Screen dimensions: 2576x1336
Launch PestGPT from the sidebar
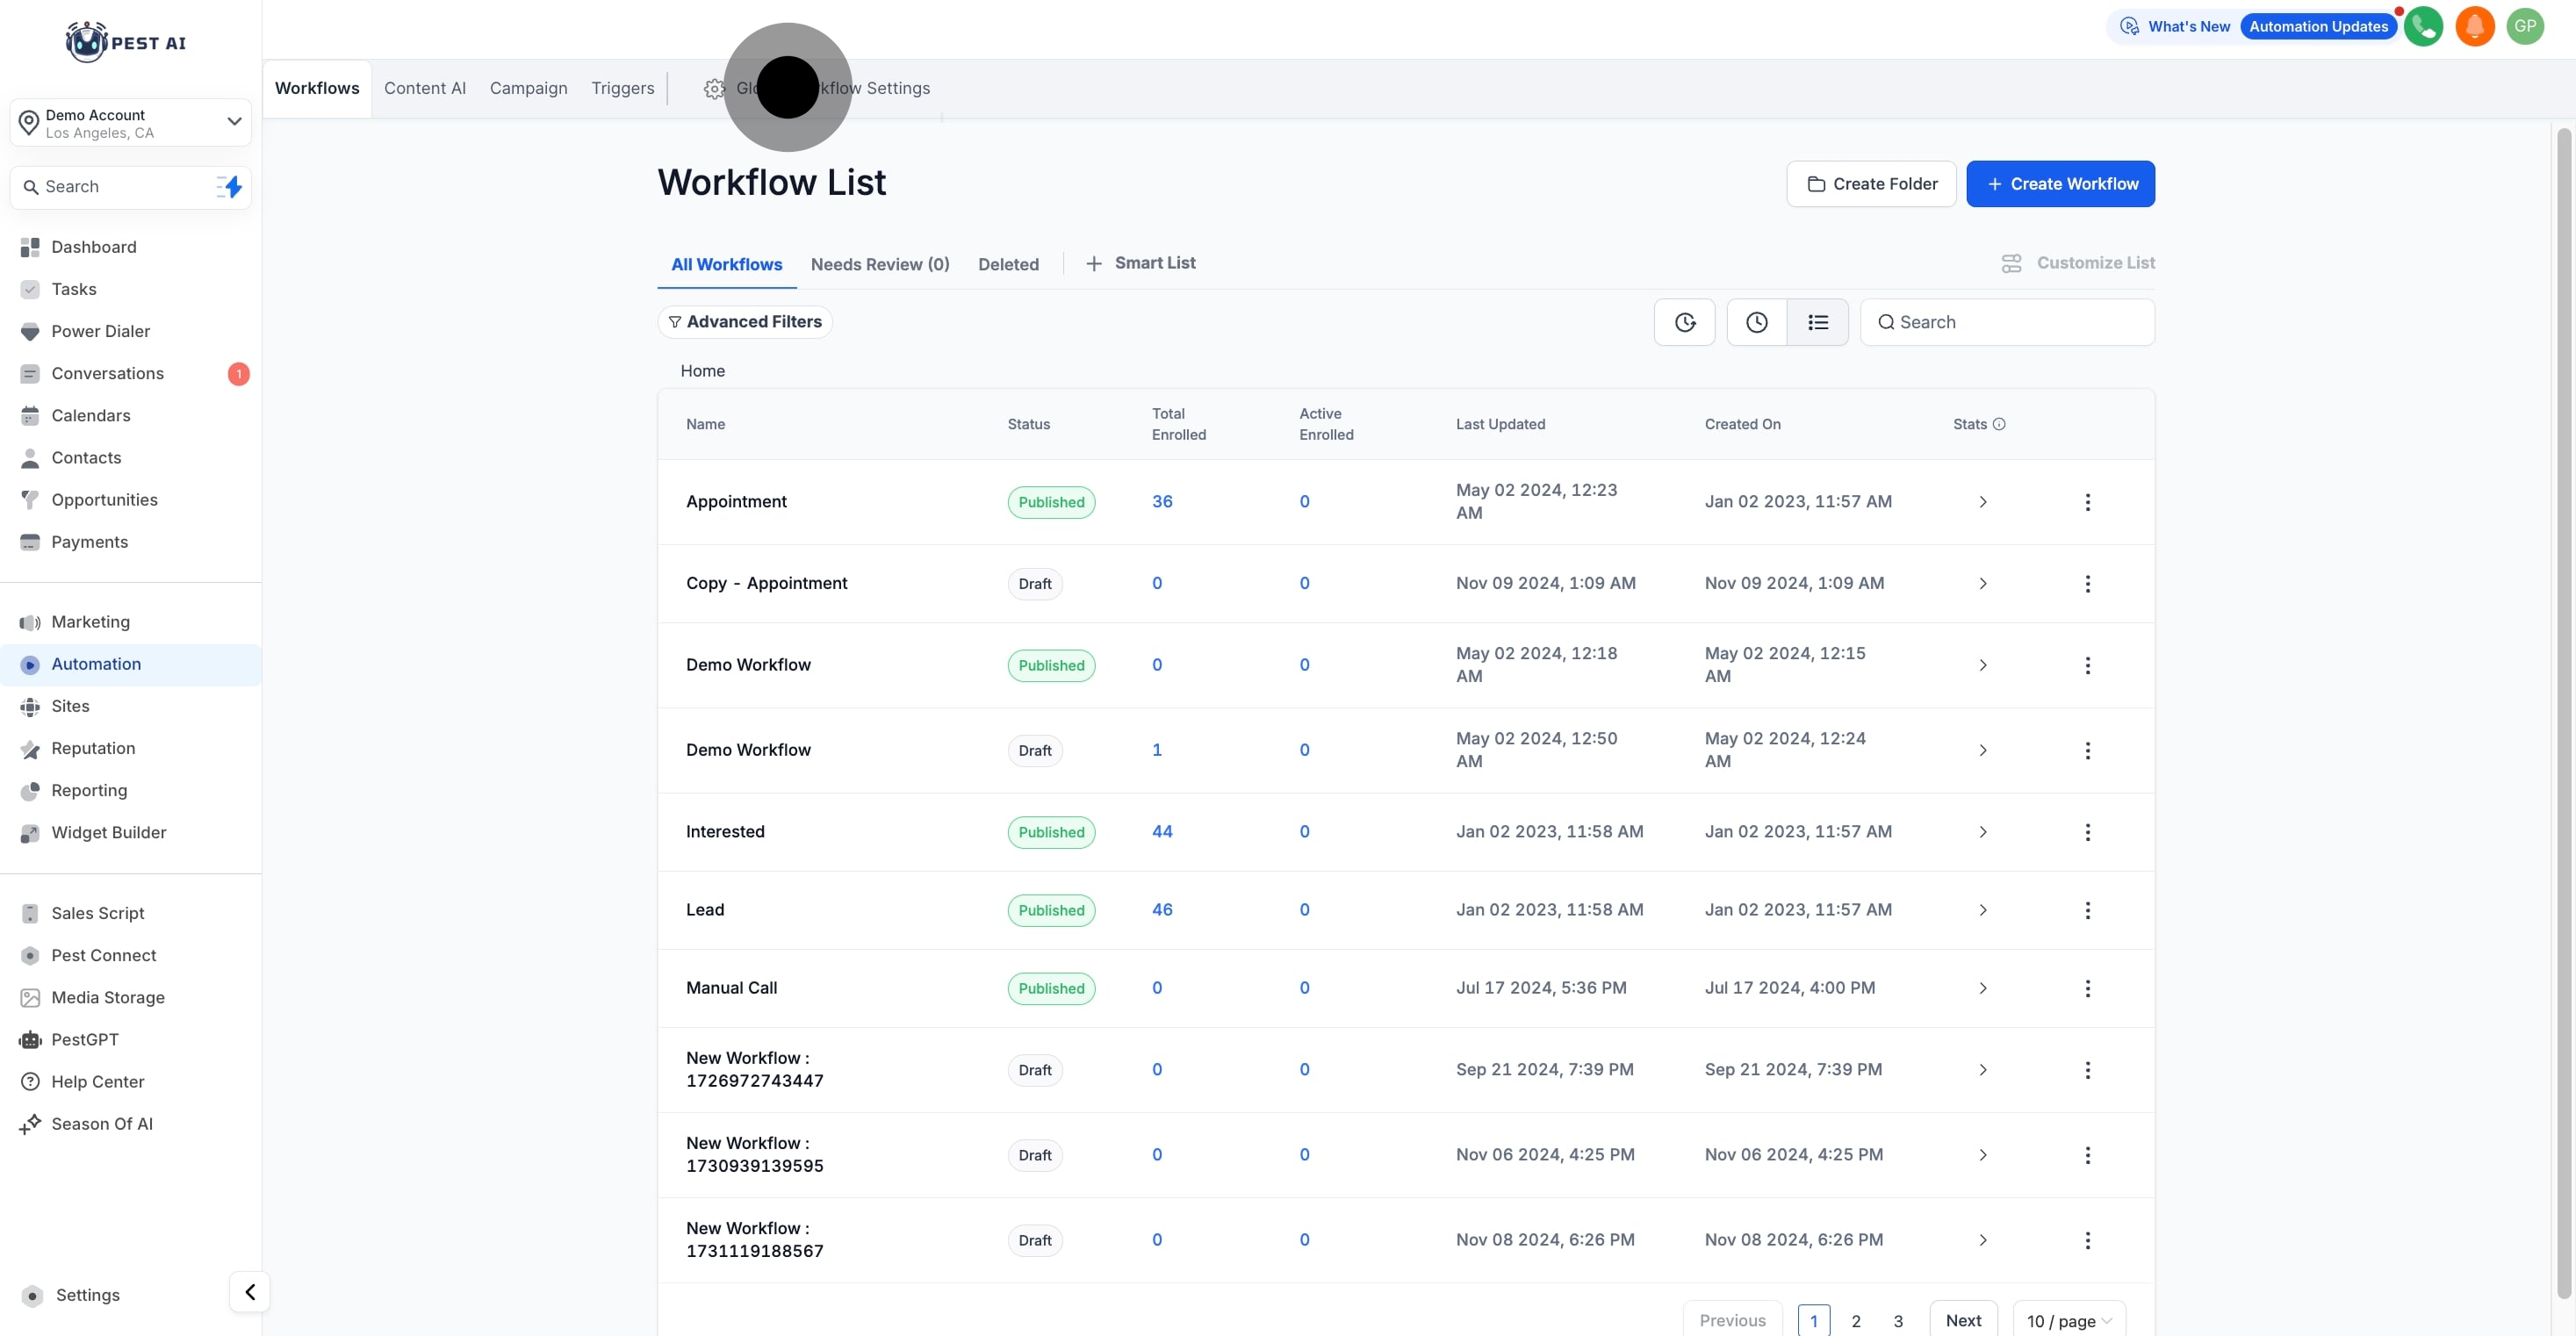pyautogui.click(x=84, y=1039)
